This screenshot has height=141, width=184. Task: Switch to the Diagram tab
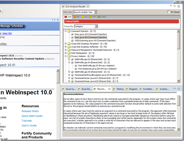click(132, 89)
